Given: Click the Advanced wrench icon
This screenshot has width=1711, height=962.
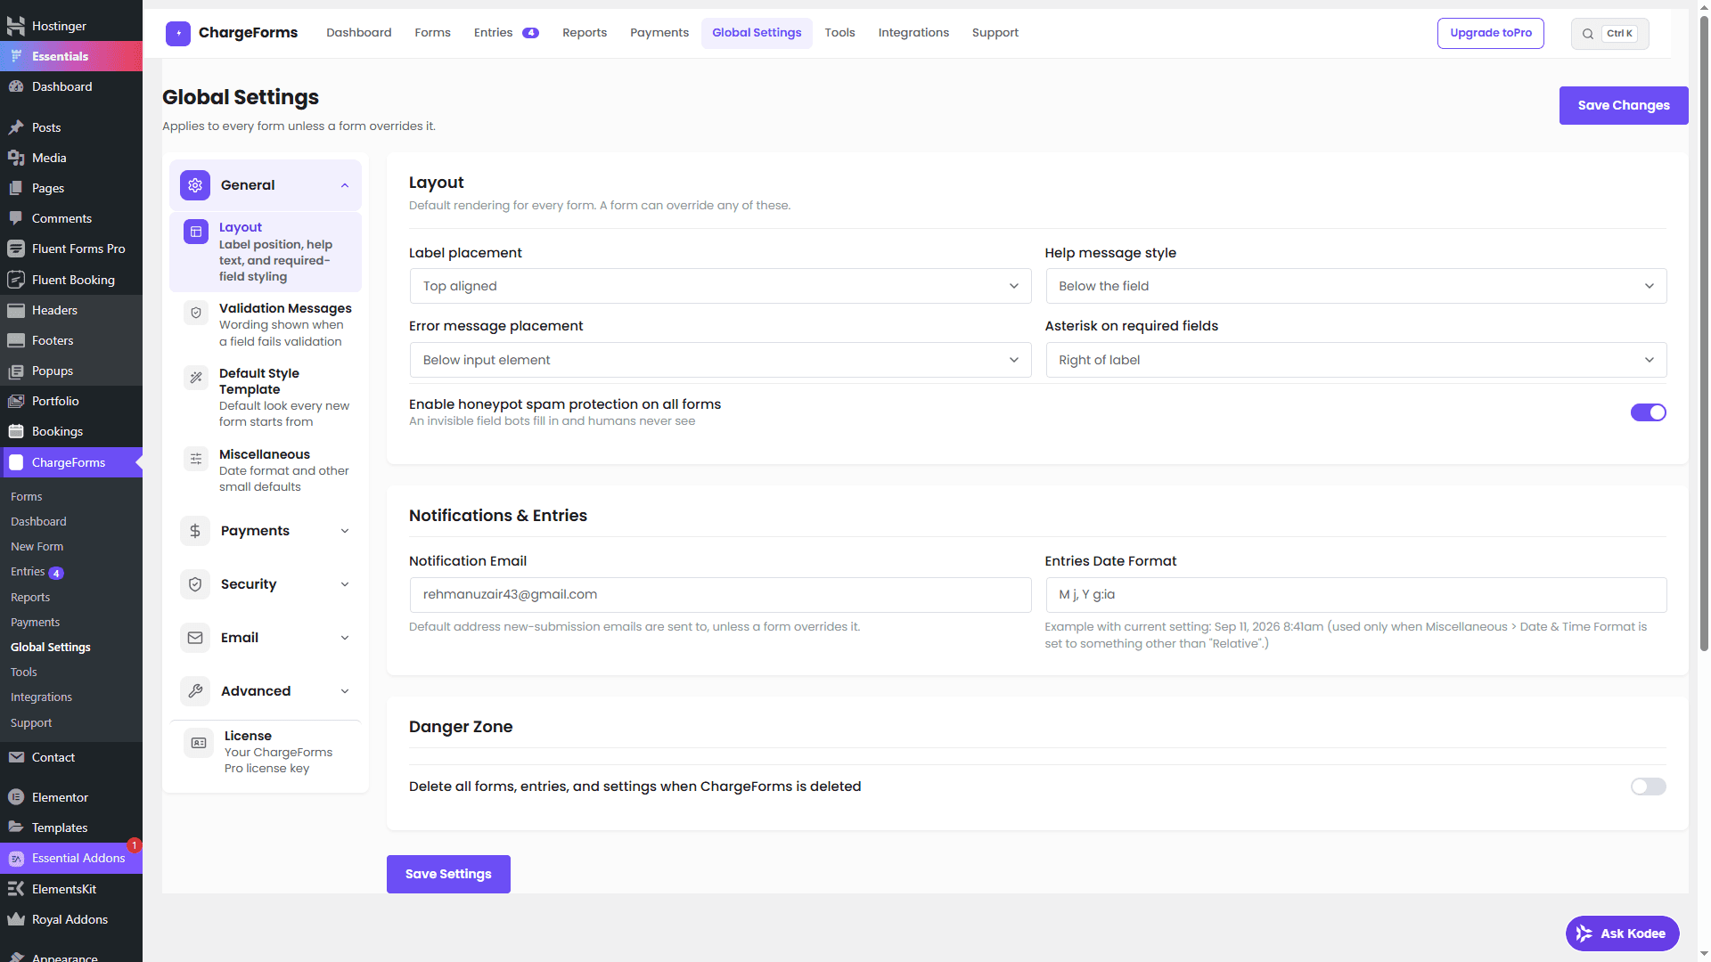Looking at the screenshot, I should 195,691.
